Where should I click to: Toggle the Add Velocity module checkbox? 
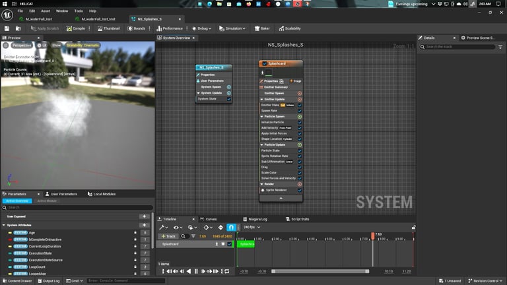click(x=300, y=128)
